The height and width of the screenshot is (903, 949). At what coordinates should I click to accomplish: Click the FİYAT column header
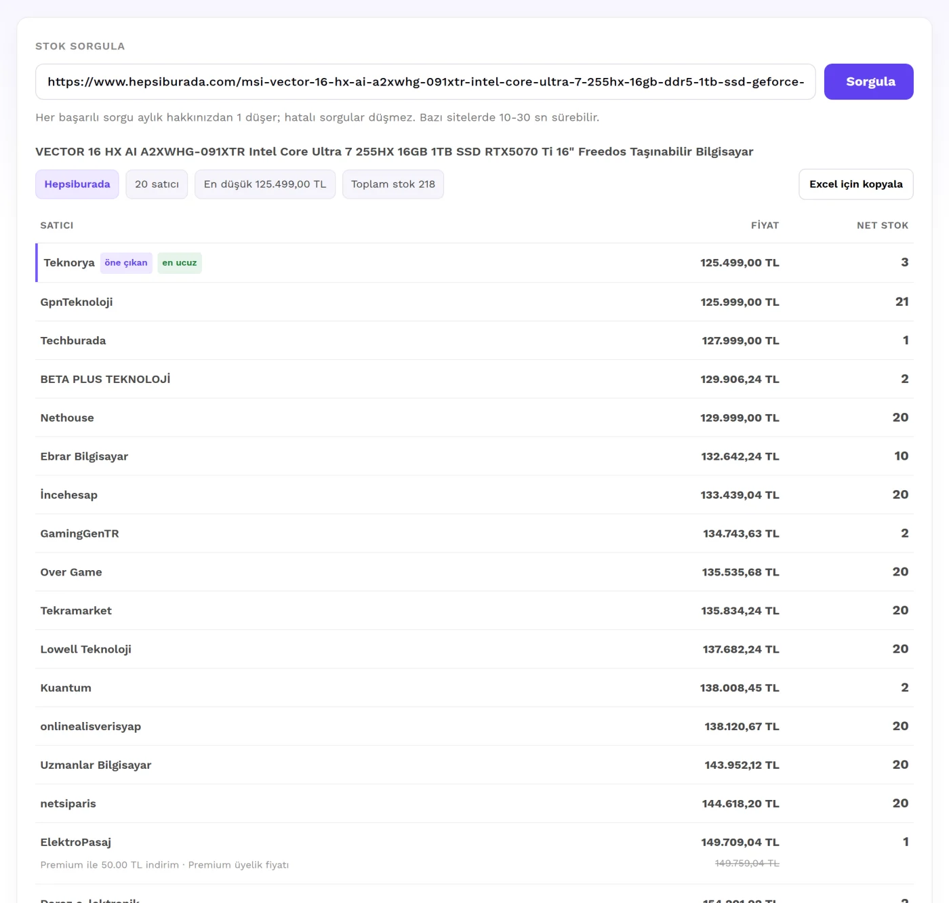click(x=765, y=225)
